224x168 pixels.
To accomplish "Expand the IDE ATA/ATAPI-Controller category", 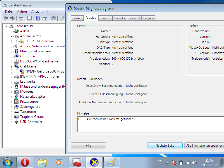I will [11, 77].
